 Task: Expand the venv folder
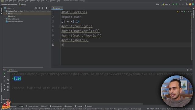coord(6,14)
